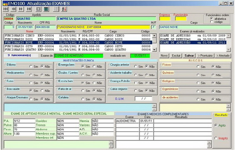Go to previous record icon in toolbar
Viewport: 235px width, 150px height.
[x=13, y=9]
